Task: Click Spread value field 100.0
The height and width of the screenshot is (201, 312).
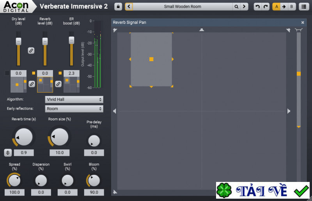Action: [14, 192]
